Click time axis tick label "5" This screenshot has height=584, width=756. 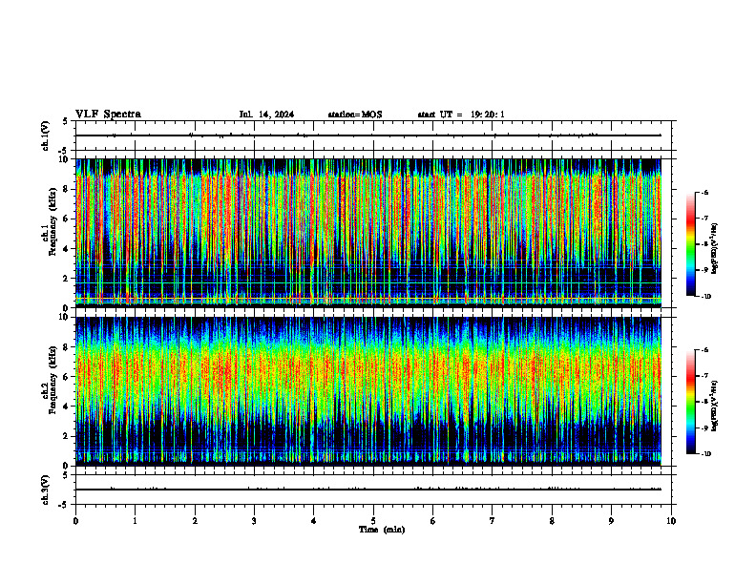[373, 521]
